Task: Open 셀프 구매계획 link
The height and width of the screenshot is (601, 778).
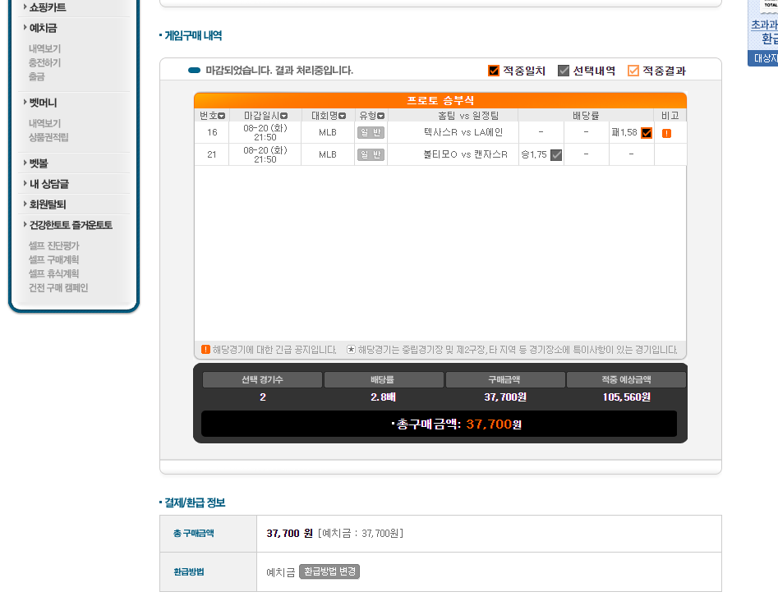Action: tap(53, 259)
